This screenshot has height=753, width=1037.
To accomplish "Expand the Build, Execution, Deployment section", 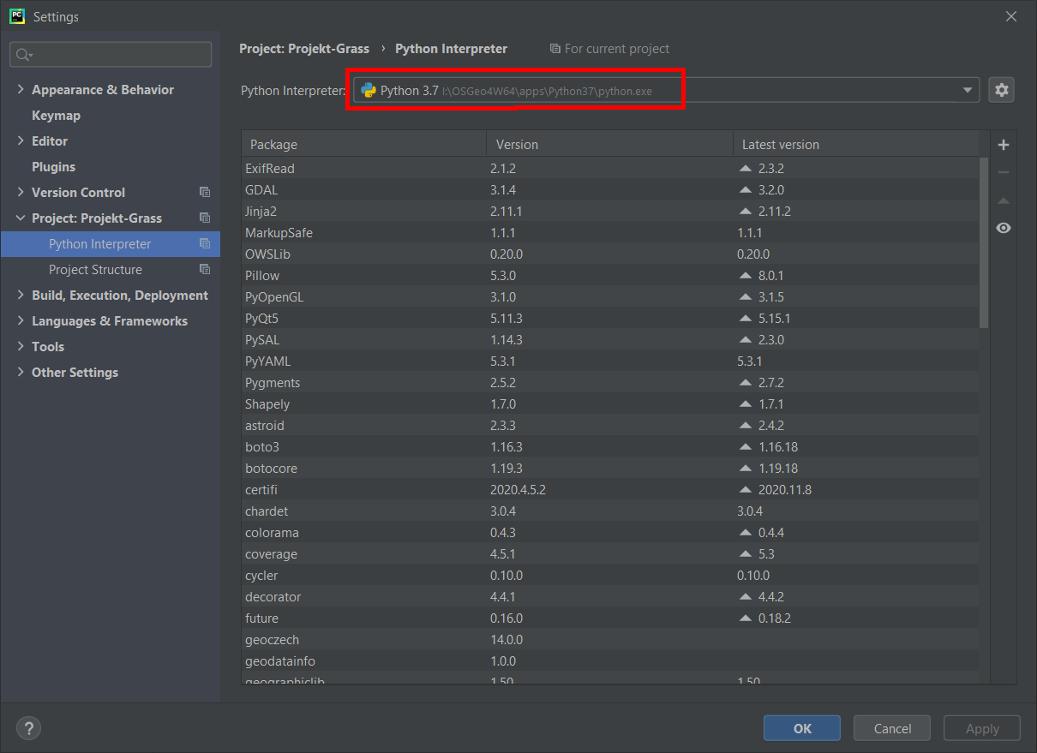I will point(19,295).
